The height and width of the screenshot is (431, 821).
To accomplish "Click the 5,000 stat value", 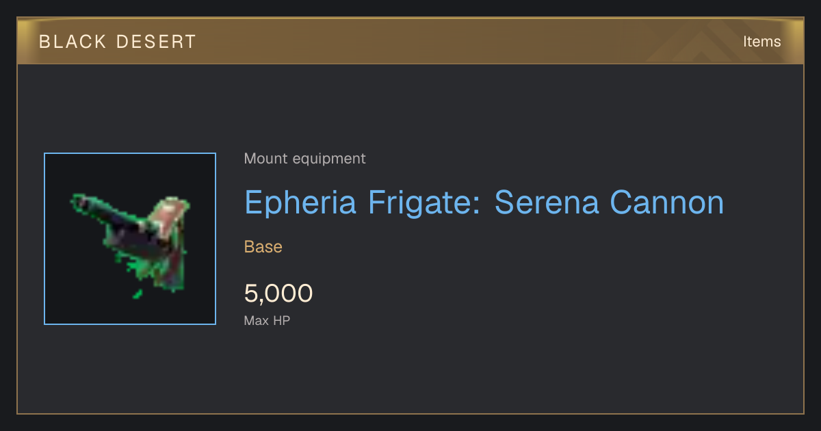I will 278,293.
